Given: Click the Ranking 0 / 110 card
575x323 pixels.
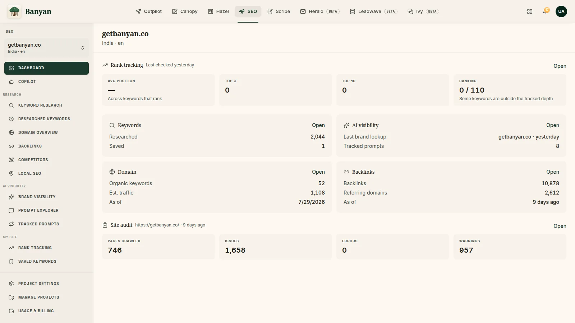Looking at the screenshot, I should [x=510, y=90].
